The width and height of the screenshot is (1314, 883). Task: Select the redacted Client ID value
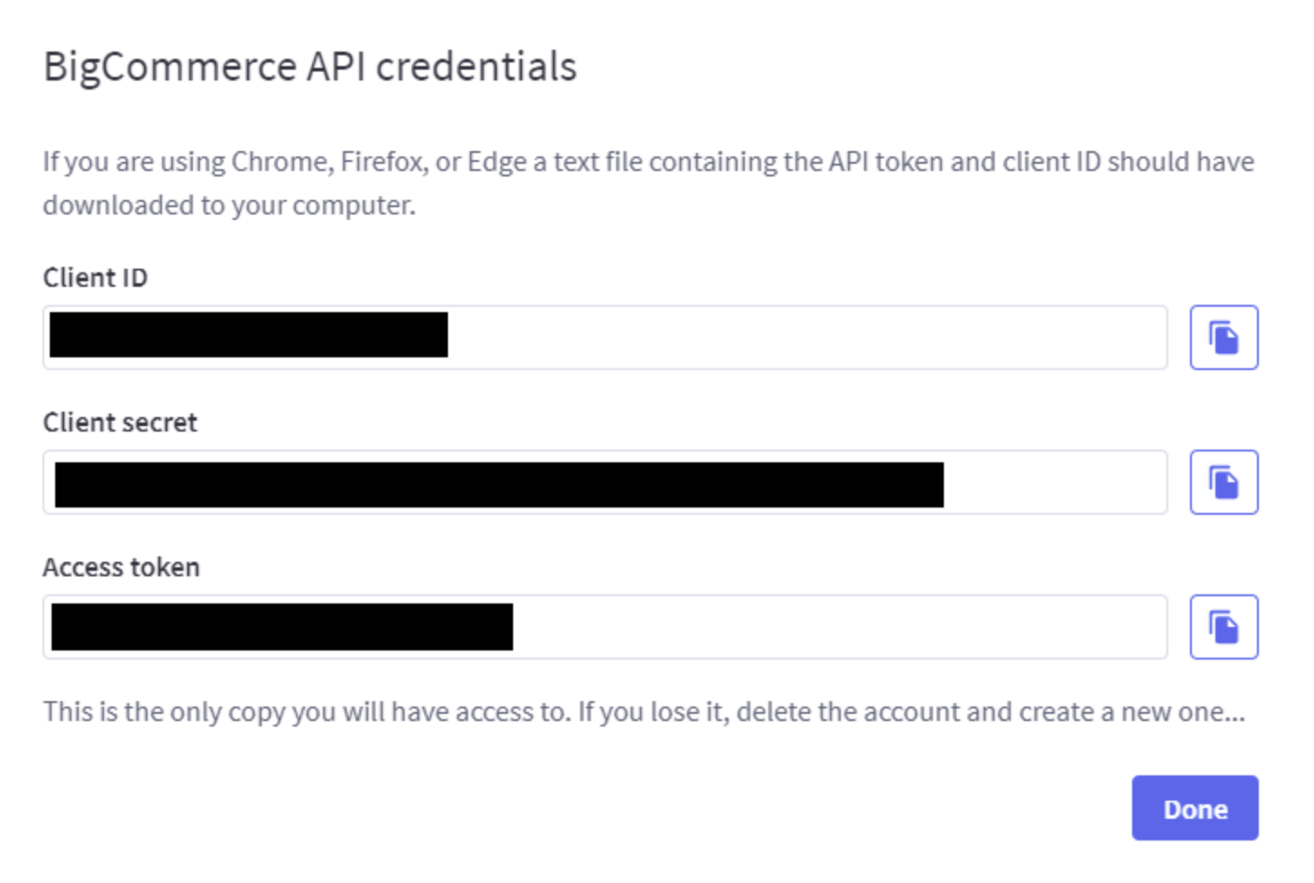pos(249,335)
